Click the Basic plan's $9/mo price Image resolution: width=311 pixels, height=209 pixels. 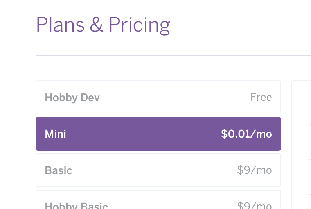click(254, 170)
